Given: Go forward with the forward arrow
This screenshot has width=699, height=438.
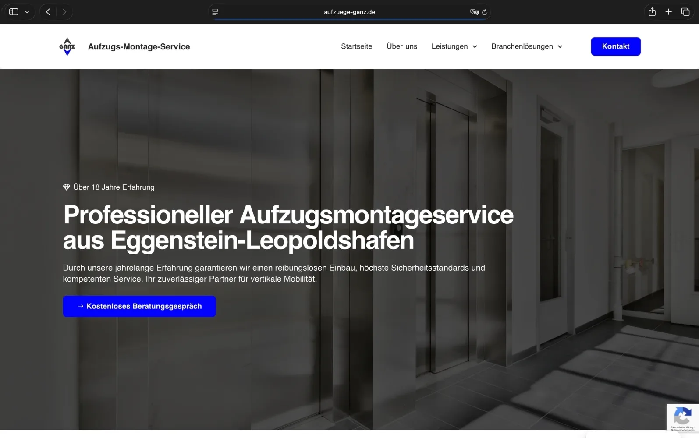Looking at the screenshot, I should (64, 12).
